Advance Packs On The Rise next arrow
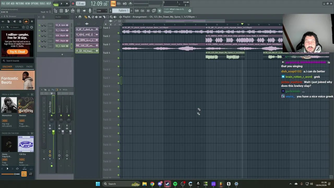The image size is (334, 188). tap(32, 133)
